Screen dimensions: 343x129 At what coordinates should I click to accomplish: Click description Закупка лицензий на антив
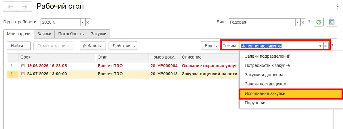click(x=210, y=74)
